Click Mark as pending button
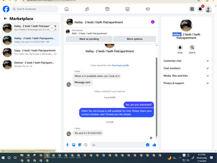Screen dimensions: 217x163 point(89,39)
